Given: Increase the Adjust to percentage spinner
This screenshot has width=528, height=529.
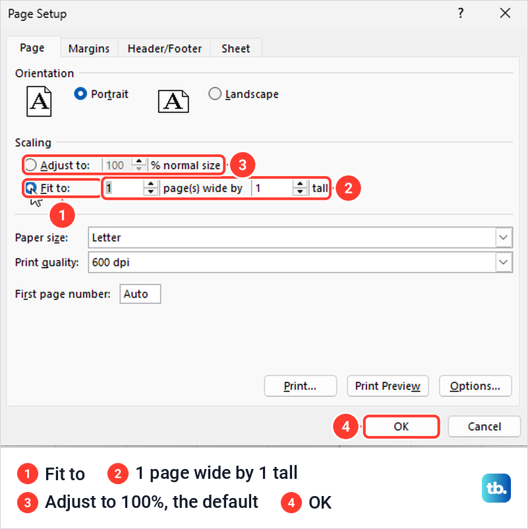Looking at the screenshot, I should [x=138, y=161].
